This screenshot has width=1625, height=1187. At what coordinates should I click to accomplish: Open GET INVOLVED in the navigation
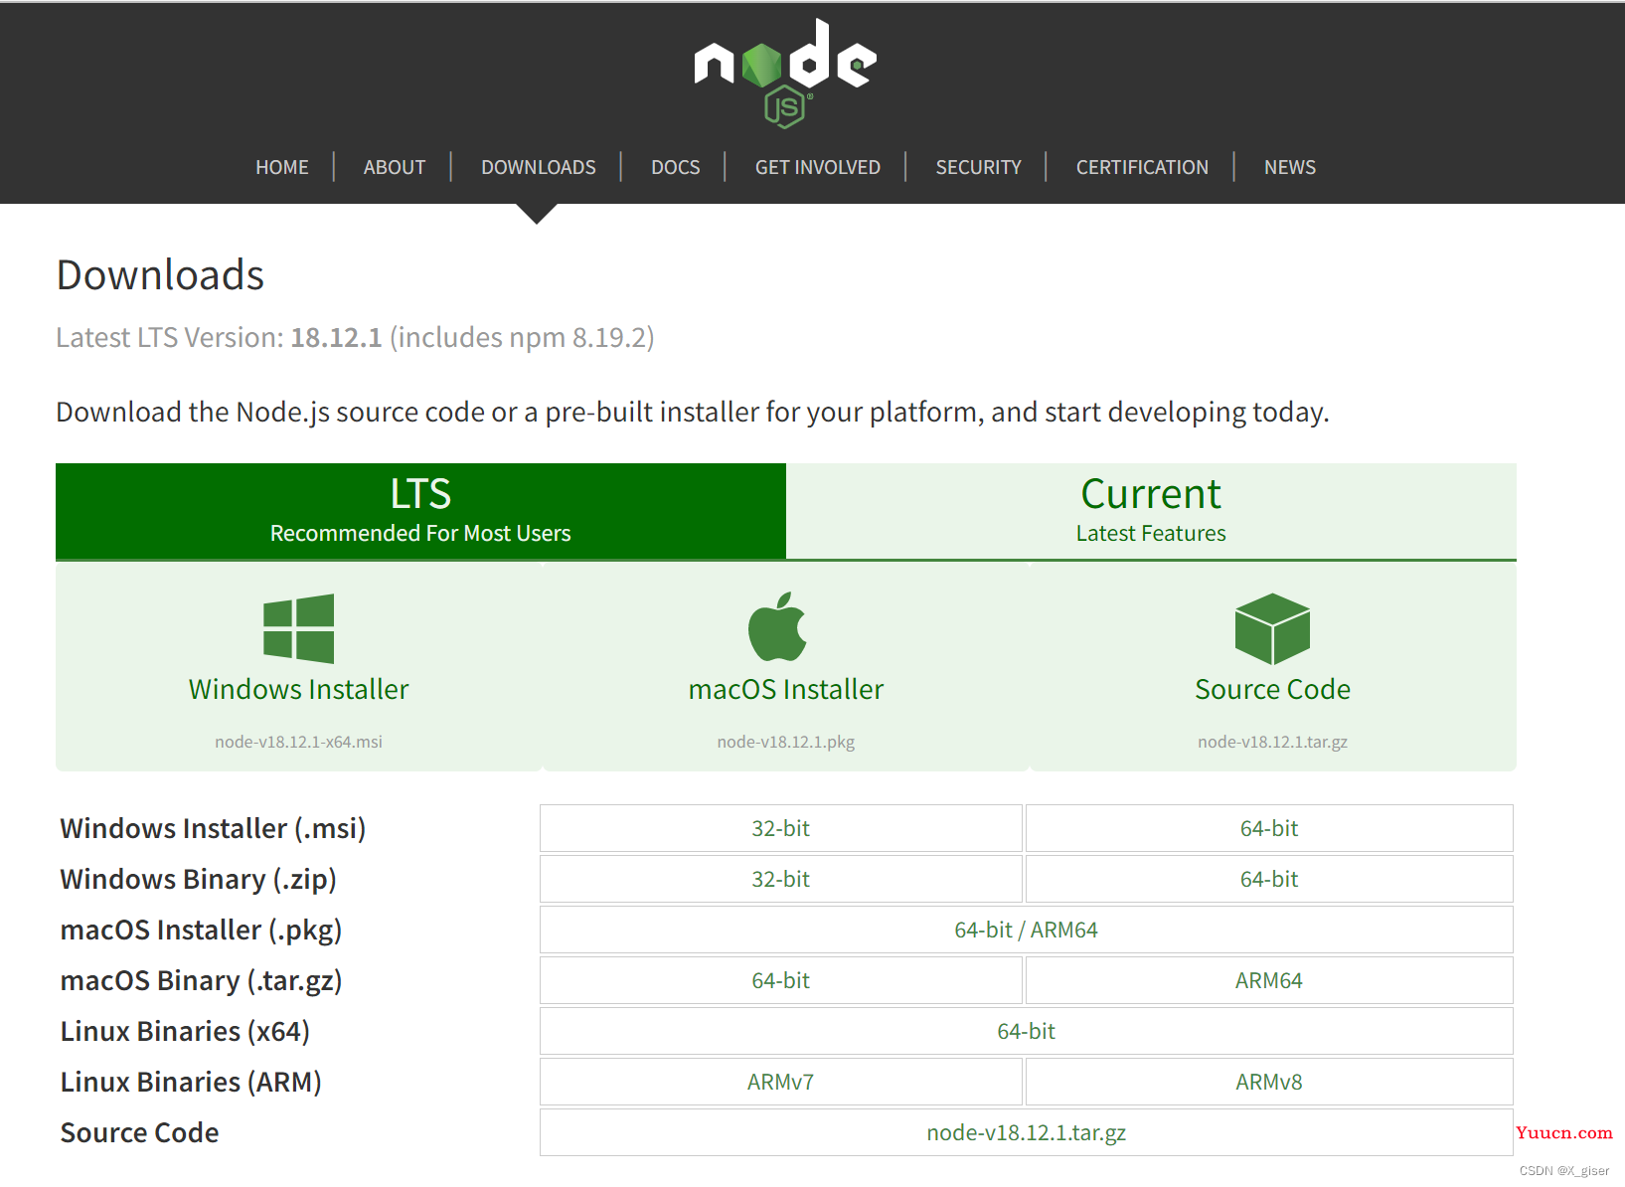[818, 167]
